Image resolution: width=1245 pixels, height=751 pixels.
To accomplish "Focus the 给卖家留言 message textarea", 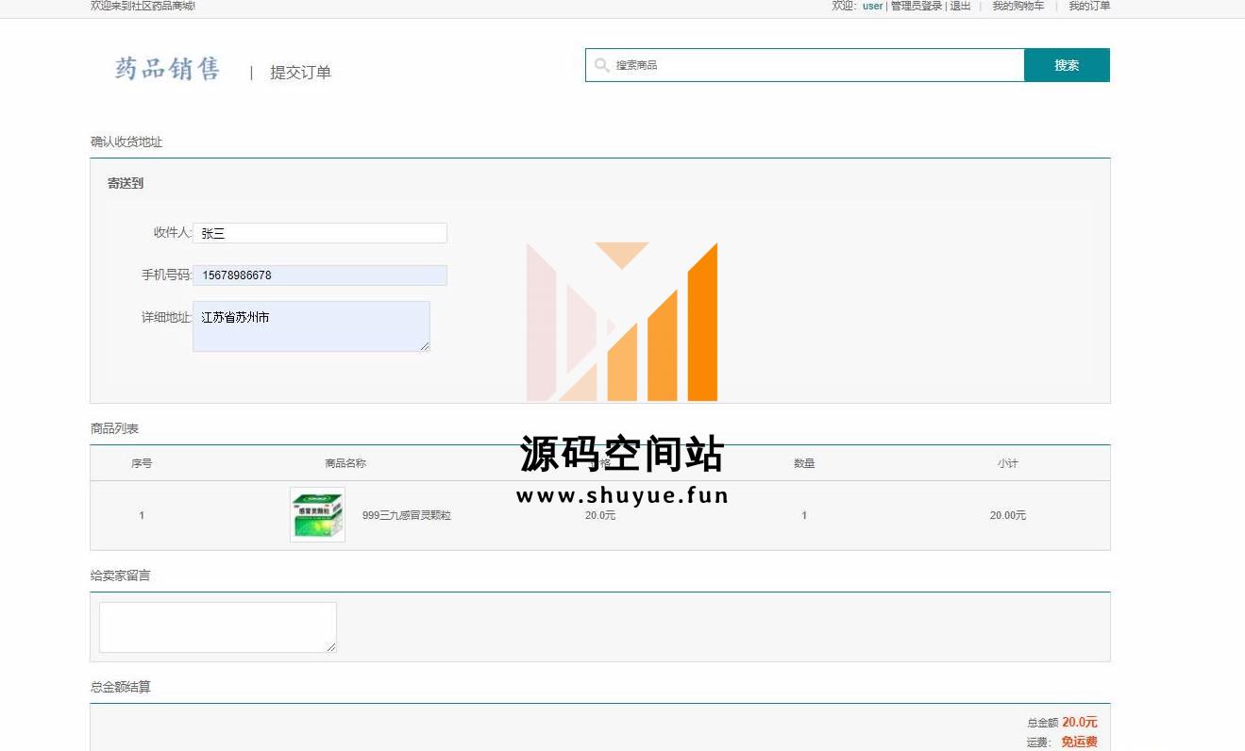I will [217, 626].
